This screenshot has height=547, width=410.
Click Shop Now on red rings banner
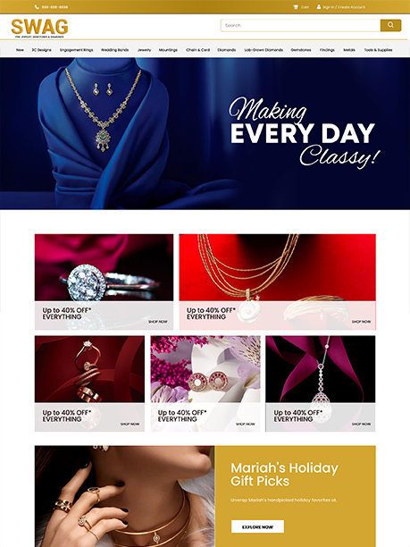click(130, 424)
